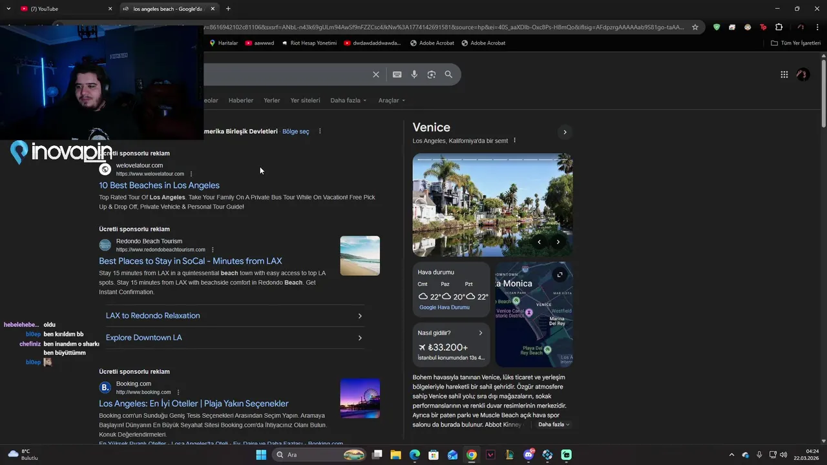
Task: Open the Tp extension icon
Action: pos(763,27)
